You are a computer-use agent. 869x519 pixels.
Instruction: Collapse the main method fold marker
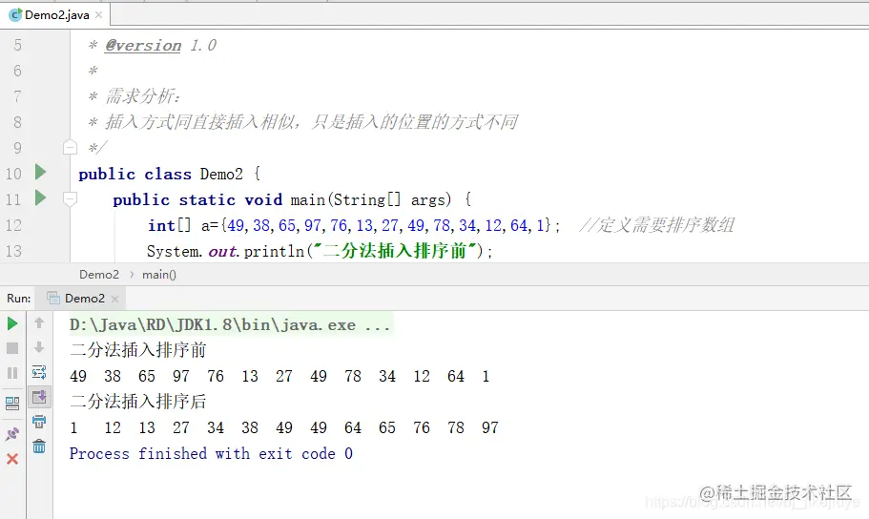click(x=70, y=198)
